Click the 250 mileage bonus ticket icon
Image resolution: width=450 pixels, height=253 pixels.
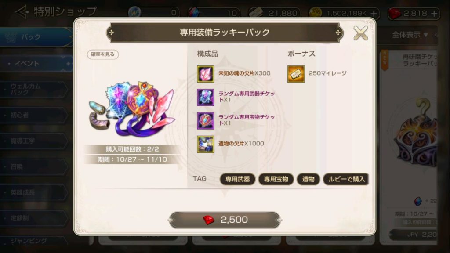click(296, 74)
